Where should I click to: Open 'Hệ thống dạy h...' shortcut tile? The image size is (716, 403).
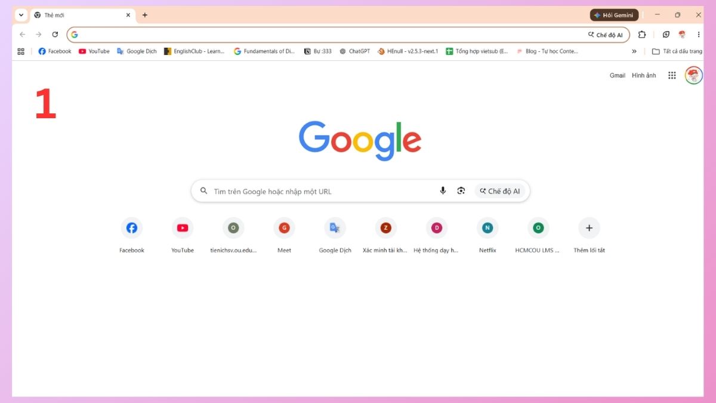click(436, 235)
